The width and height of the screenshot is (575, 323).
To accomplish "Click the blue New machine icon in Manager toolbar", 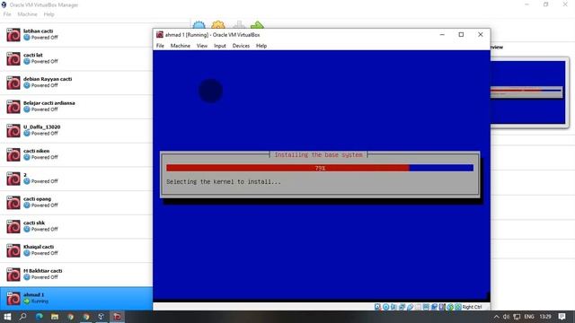I will point(199,25).
